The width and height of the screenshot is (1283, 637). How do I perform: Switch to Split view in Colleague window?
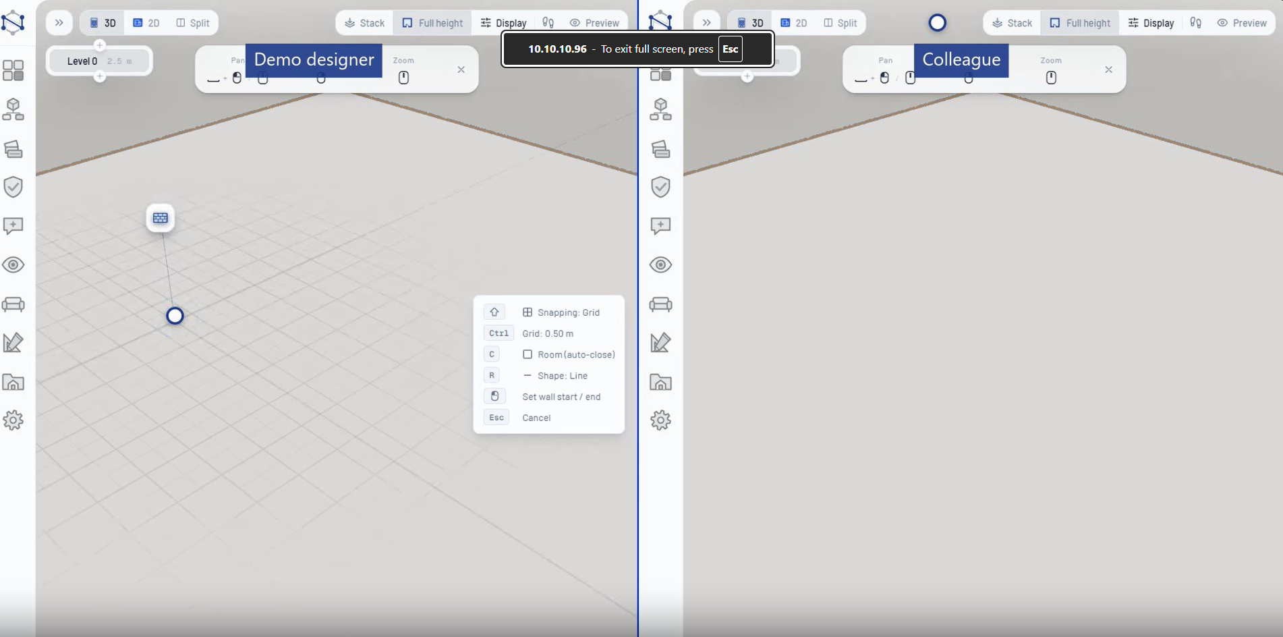point(840,23)
